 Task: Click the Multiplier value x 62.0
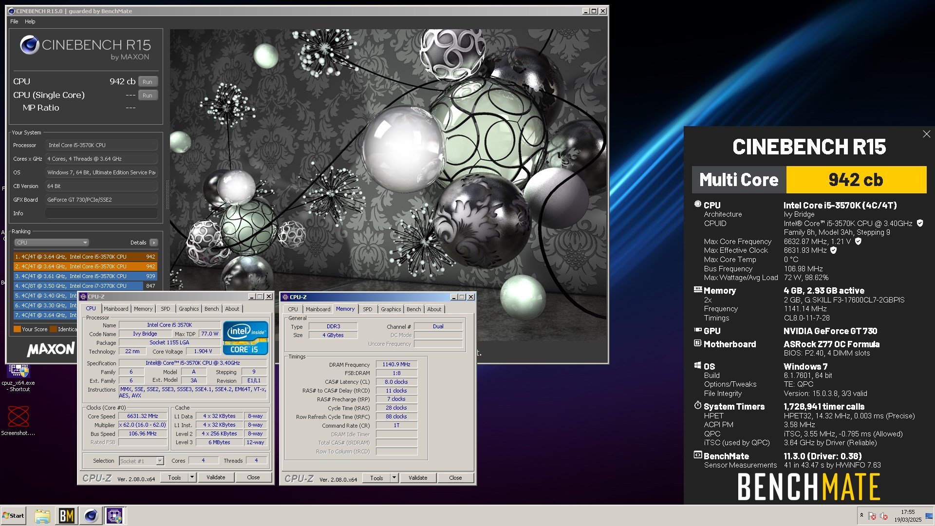point(143,425)
